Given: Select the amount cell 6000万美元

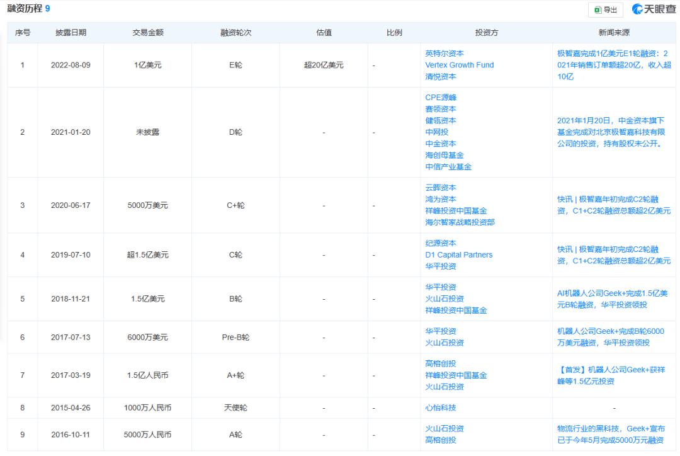Looking at the screenshot, I should click(x=147, y=337).
